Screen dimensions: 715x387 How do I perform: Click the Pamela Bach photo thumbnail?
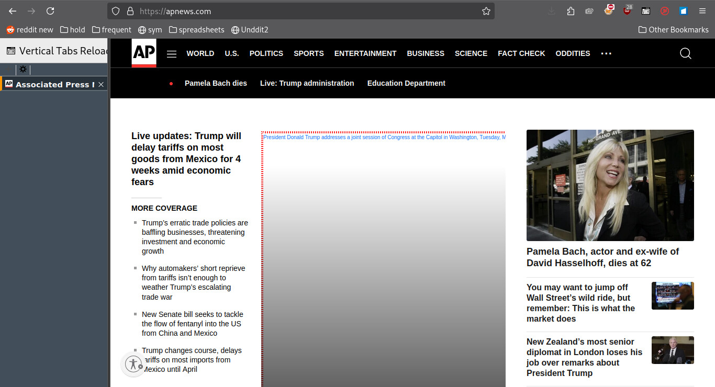point(610,185)
